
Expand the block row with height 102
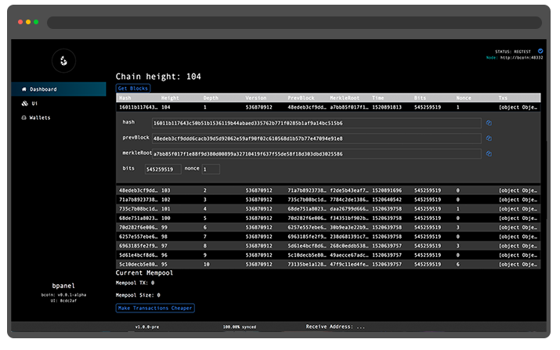coord(328,200)
